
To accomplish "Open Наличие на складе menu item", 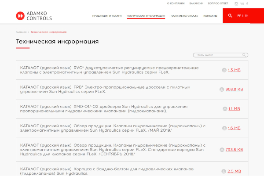I will 184,16.
